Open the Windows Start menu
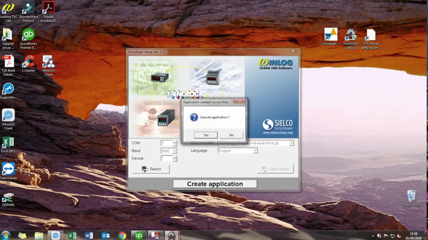 pos(6,235)
